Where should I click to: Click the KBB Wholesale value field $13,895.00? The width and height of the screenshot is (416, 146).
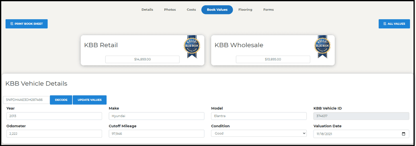273,60
